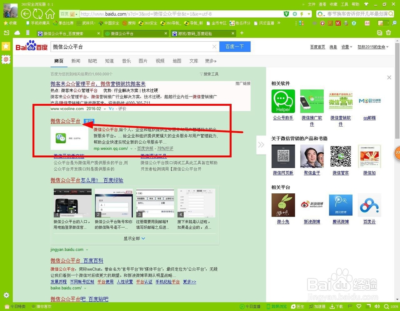
Task: Clear the Baidu search box with the X
Action: point(214,46)
